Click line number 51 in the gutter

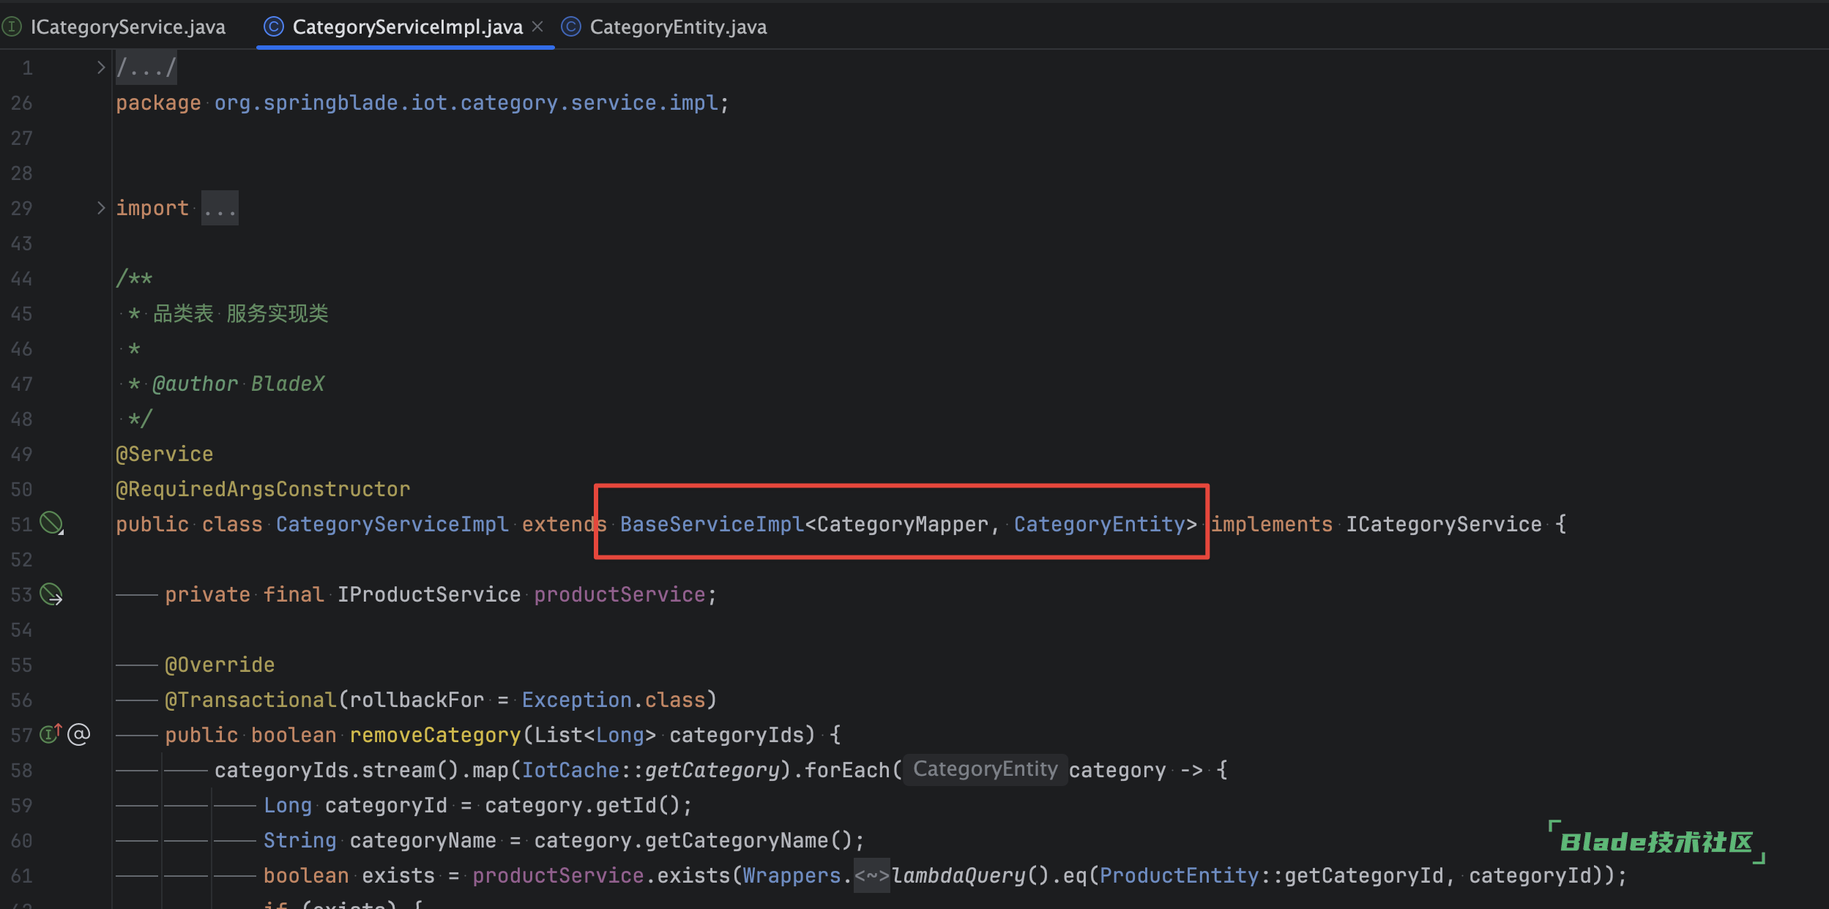(22, 525)
